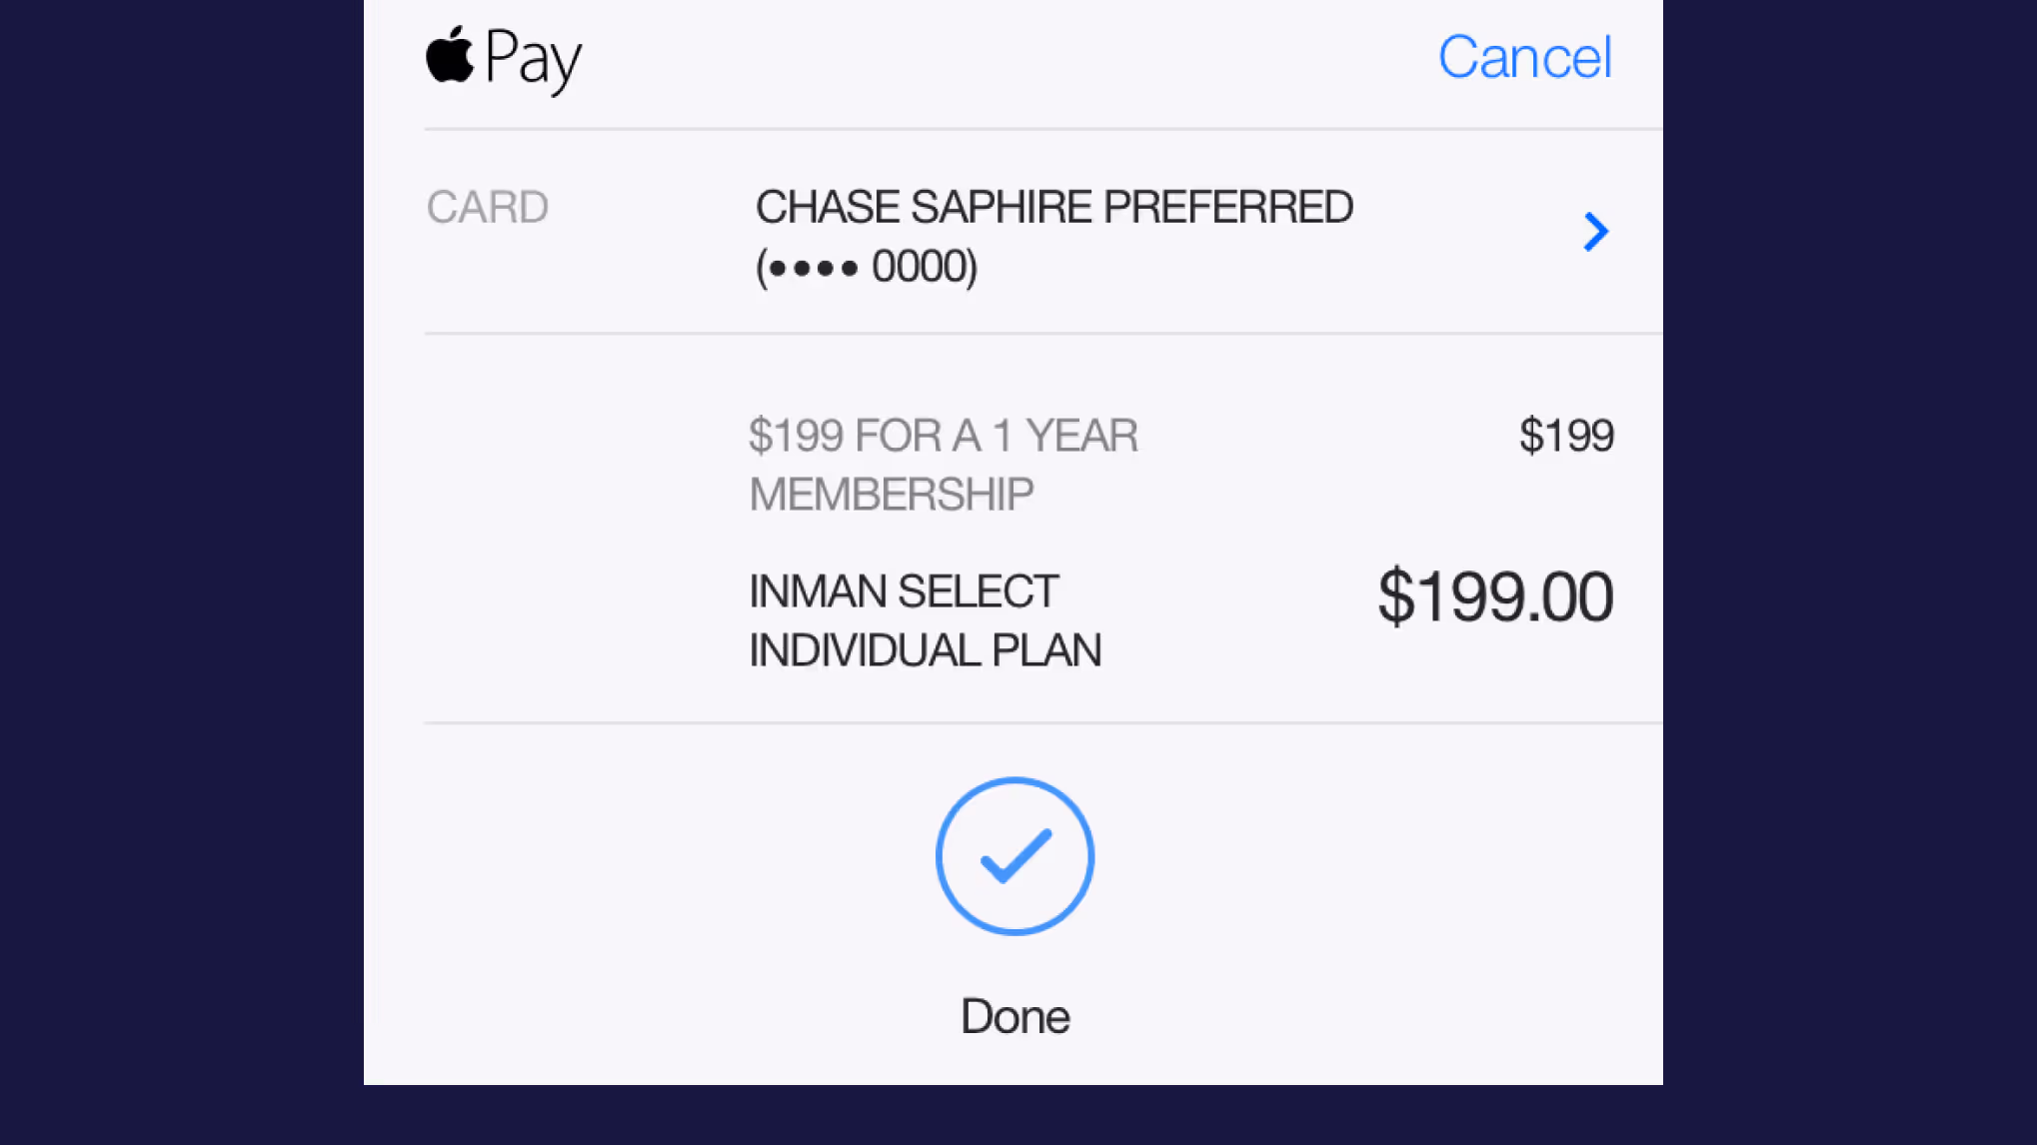Image resolution: width=2037 pixels, height=1145 pixels.
Task: Select the 1 year membership line item
Action: [x=944, y=463]
